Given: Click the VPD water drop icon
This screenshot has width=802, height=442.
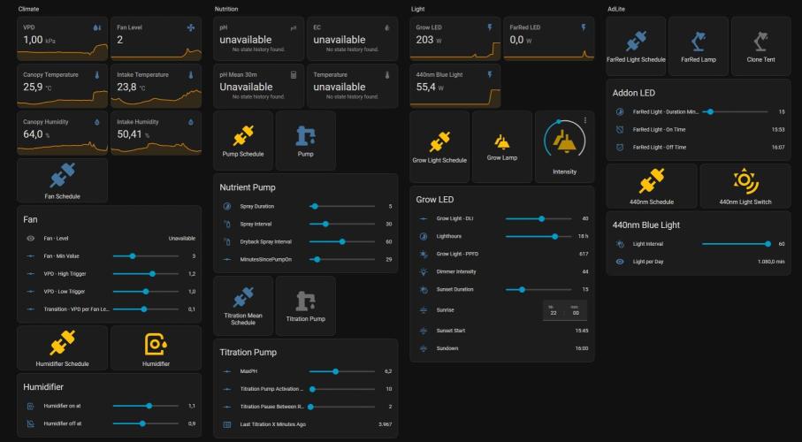Looking at the screenshot, I should pyautogui.click(x=97, y=27).
